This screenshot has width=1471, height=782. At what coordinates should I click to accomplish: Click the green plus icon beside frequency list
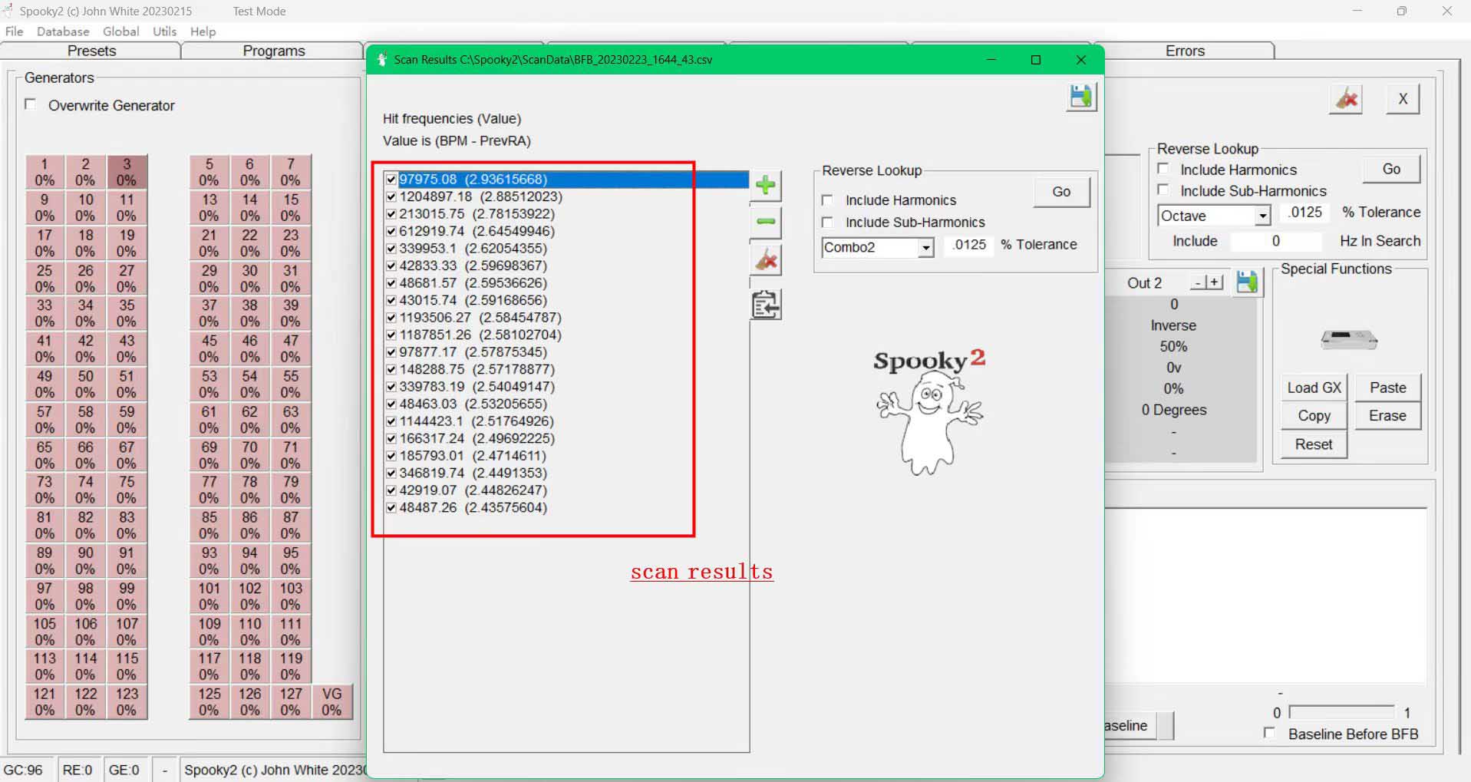765,185
